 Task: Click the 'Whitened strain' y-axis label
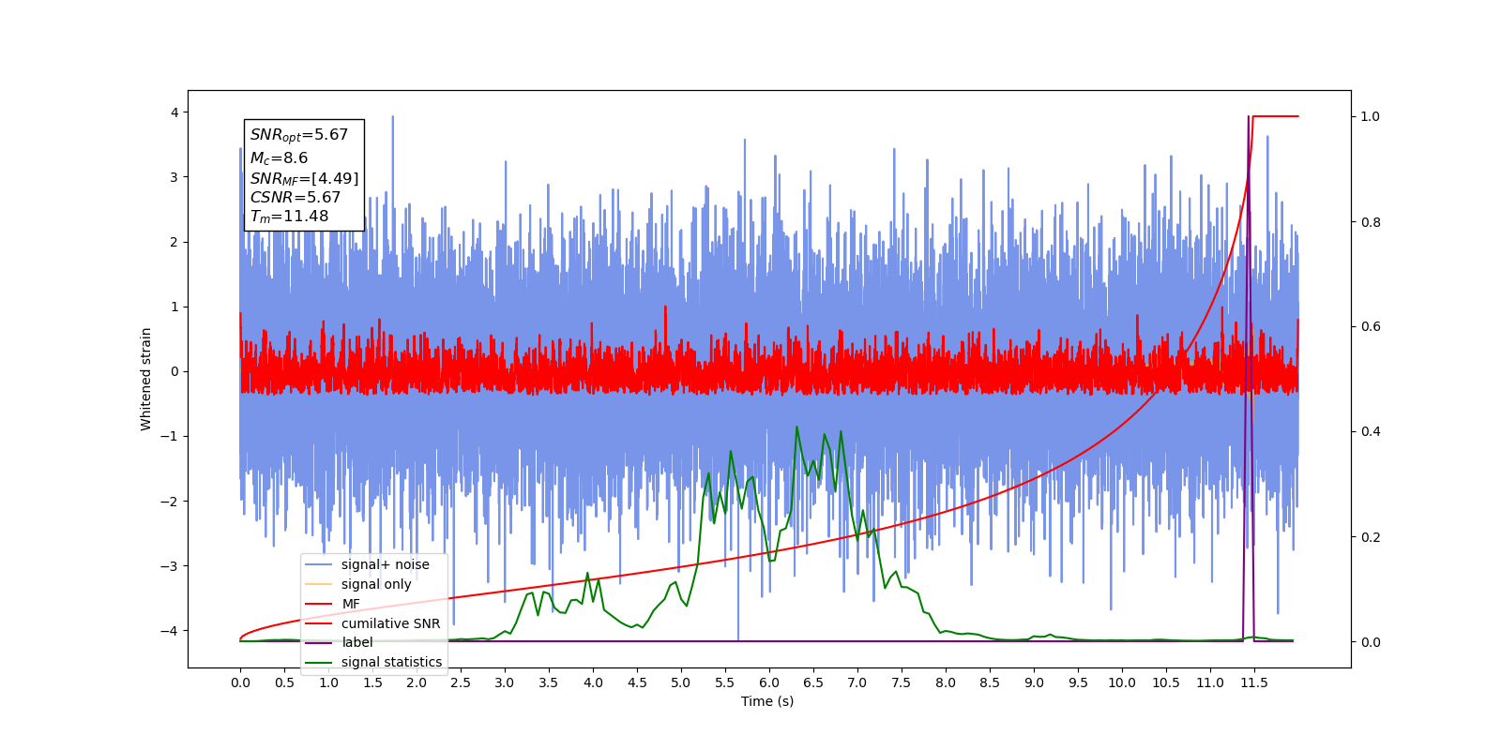coord(145,379)
